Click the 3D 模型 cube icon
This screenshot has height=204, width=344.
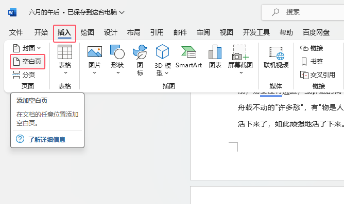(162, 52)
